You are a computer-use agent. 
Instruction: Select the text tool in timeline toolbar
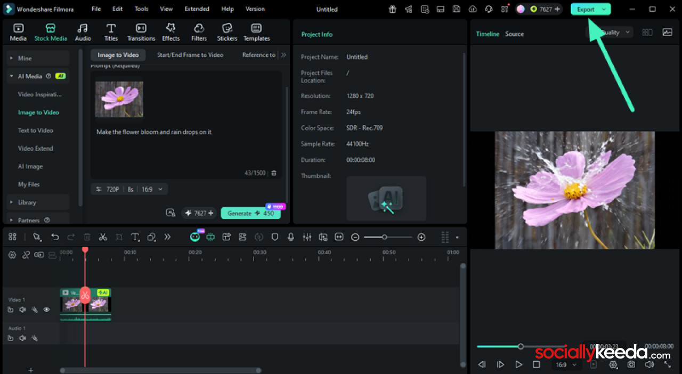(135, 237)
